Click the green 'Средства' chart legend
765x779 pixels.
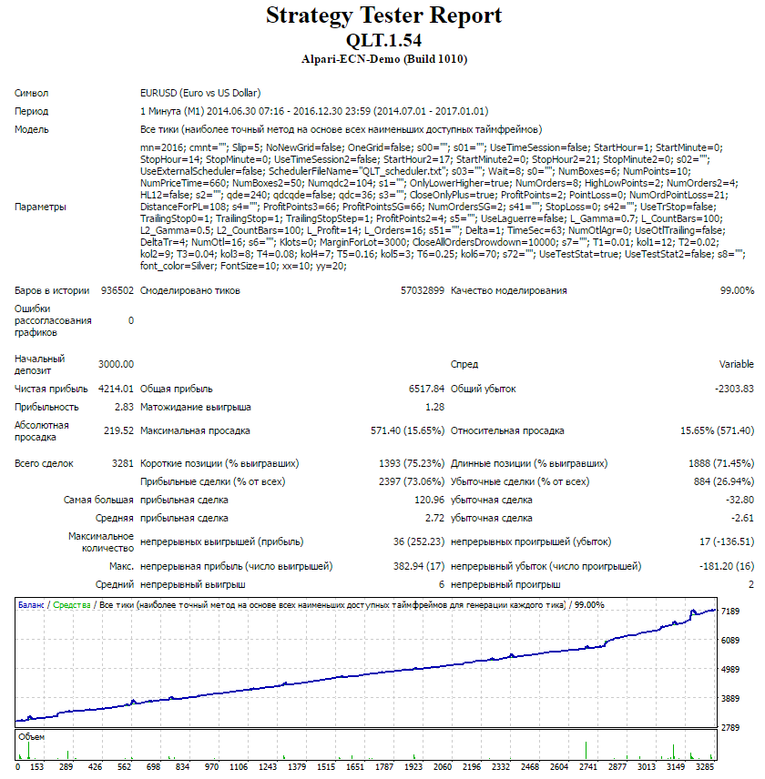[72, 605]
